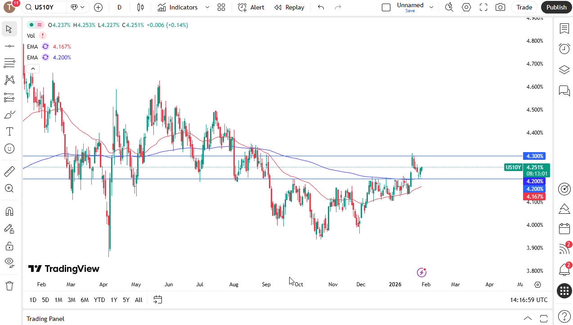Expand the Trading Panel upward chevron
Viewport: 573px width, 325px height.
[528, 318]
